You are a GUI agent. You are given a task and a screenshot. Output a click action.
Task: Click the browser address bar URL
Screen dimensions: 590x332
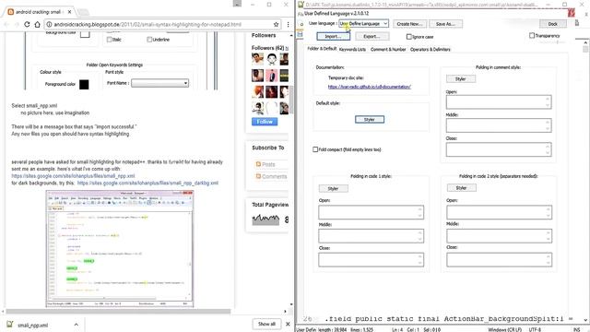click(x=147, y=24)
